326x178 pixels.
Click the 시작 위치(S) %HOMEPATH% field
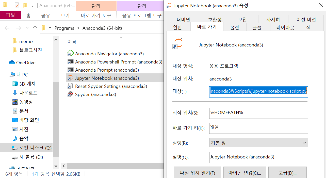(259, 113)
